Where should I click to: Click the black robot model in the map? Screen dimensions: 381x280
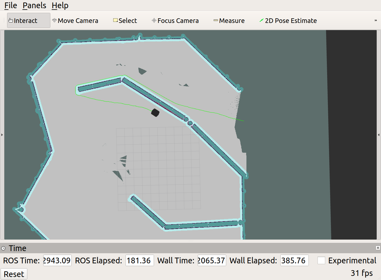(x=155, y=113)
